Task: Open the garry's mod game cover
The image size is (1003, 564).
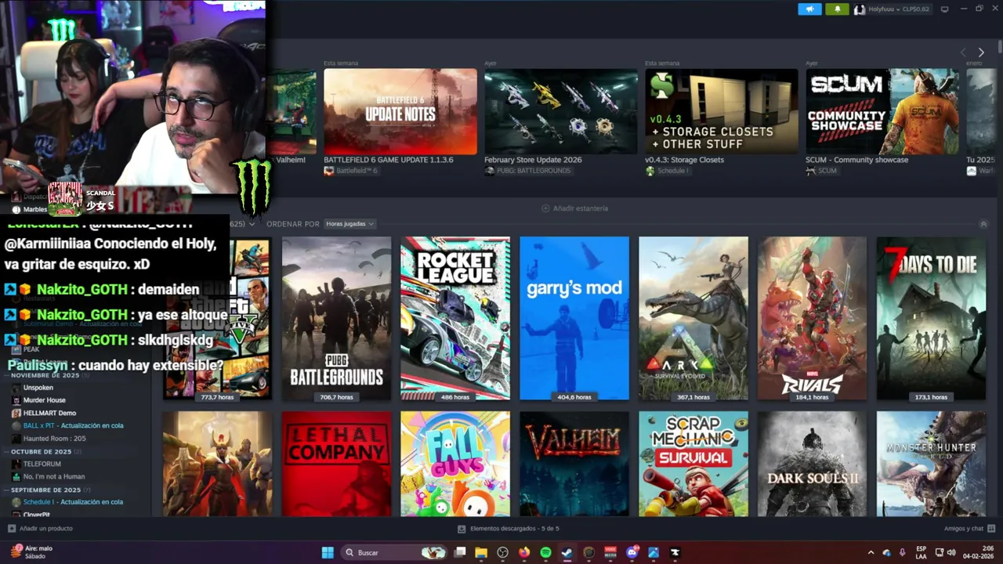Action: coord(574,319)
